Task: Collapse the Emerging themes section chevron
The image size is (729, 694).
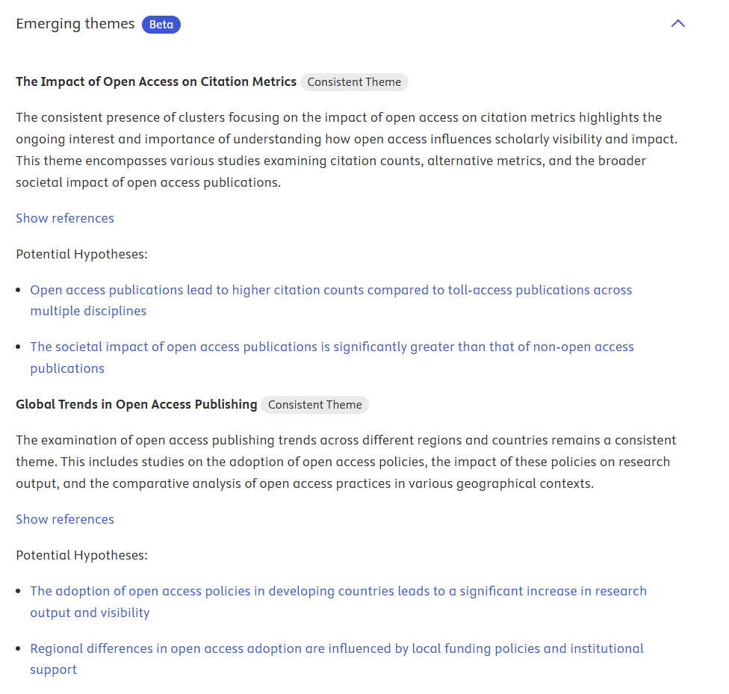Action: coord(677,24)
